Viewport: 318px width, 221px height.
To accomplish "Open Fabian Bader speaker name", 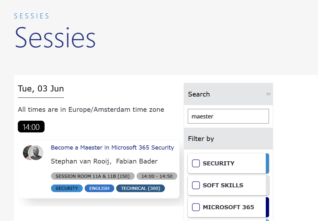I will point(137,161).
